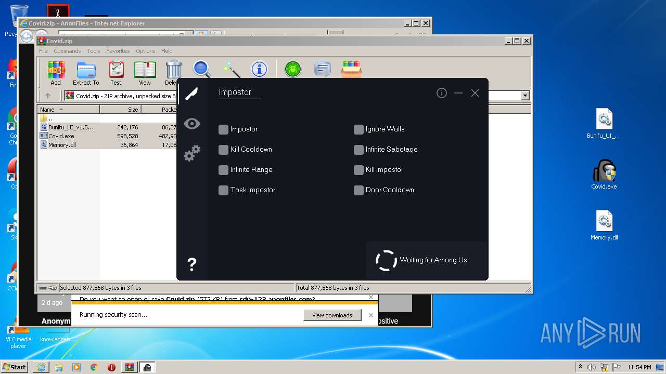Enable the Task Impostor checkbox
Viewport: 666px width, 374px height.
click(x=223, y=190)
